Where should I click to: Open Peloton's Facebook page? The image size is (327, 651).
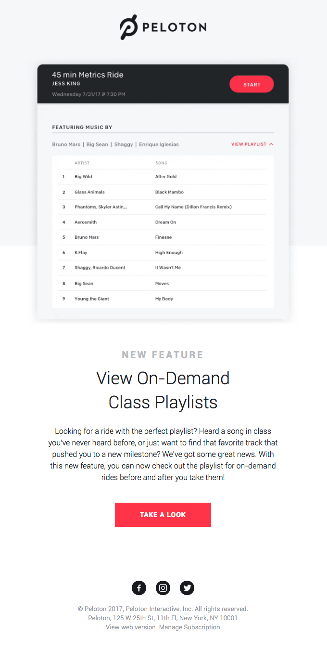pyautogui.click(x=139, y=588)
